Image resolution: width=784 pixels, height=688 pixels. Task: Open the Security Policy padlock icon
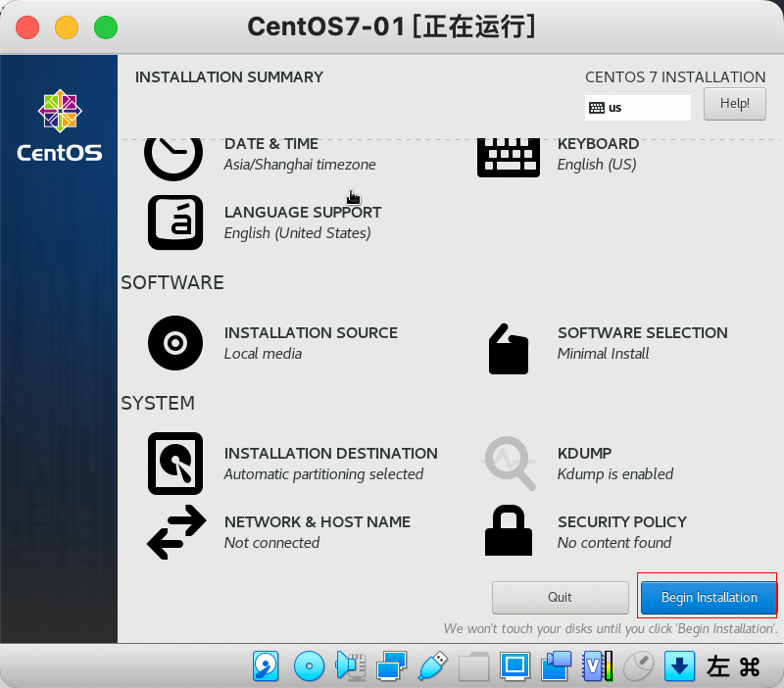coord(509,530)
